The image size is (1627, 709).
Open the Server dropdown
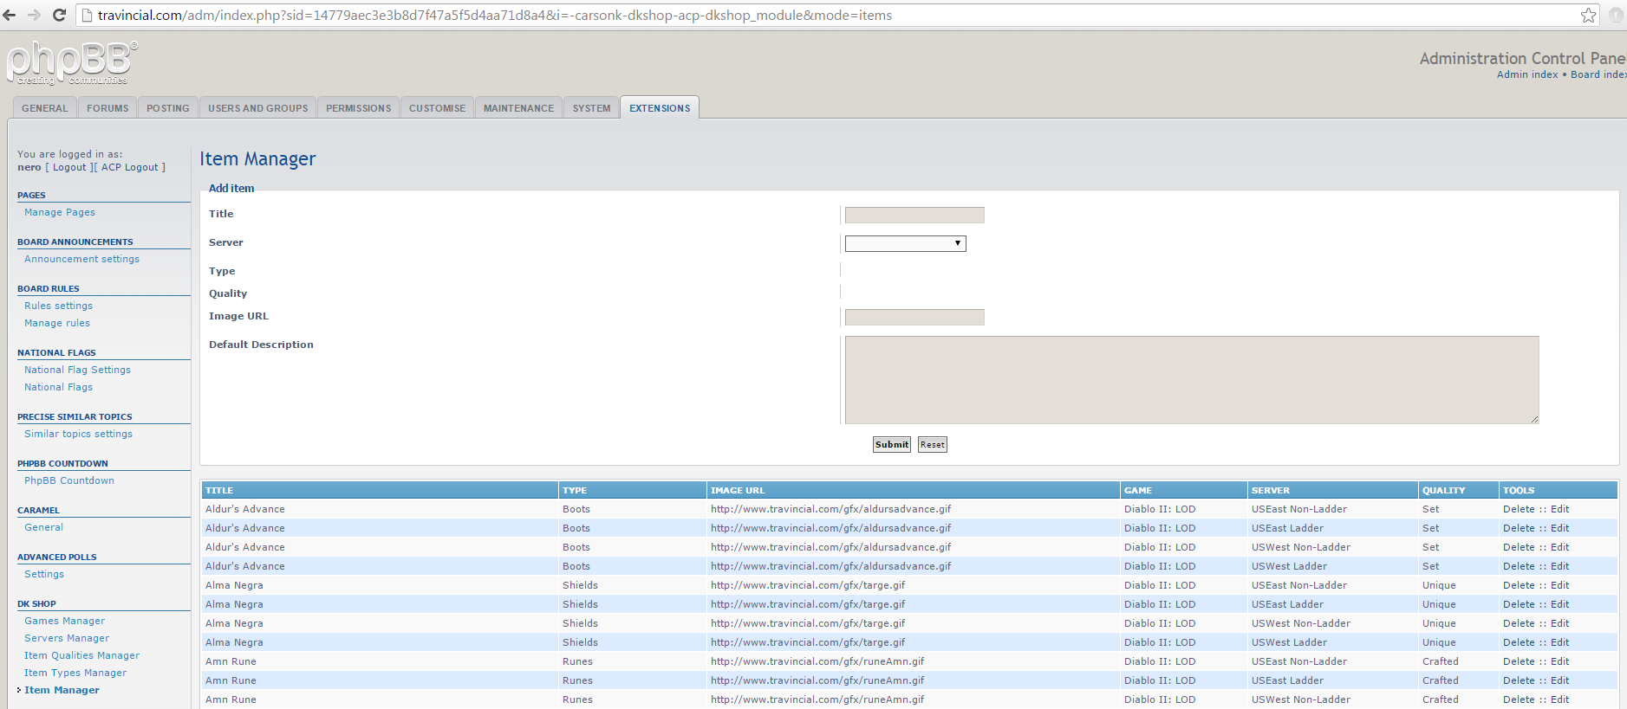905,243
